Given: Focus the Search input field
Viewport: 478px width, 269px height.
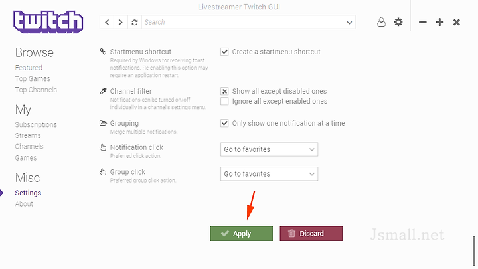Looking at the screenshot, I should 242,22.
